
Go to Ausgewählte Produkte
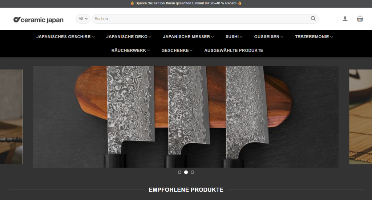pyautogui.click(x=234, y=50)
